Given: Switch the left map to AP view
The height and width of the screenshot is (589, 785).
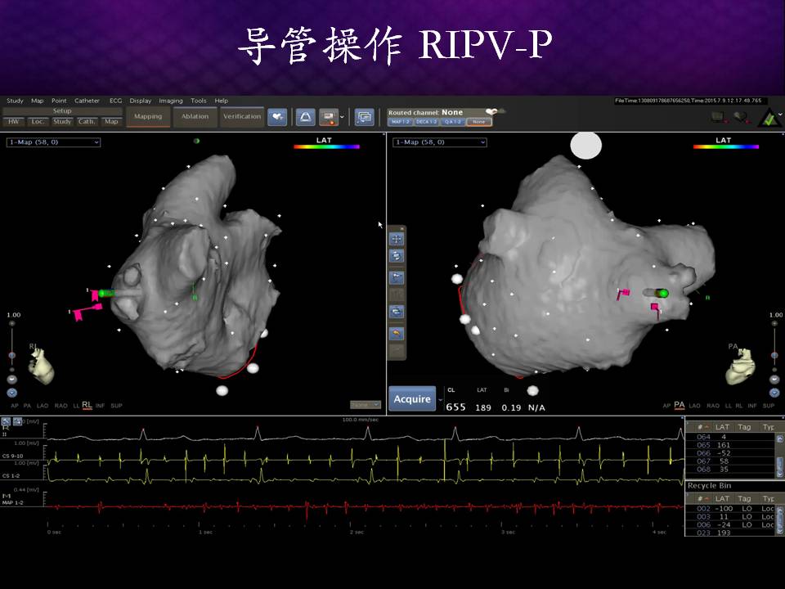Looking at the screenshot, I should pyautogui.click(x=15, y=405).
